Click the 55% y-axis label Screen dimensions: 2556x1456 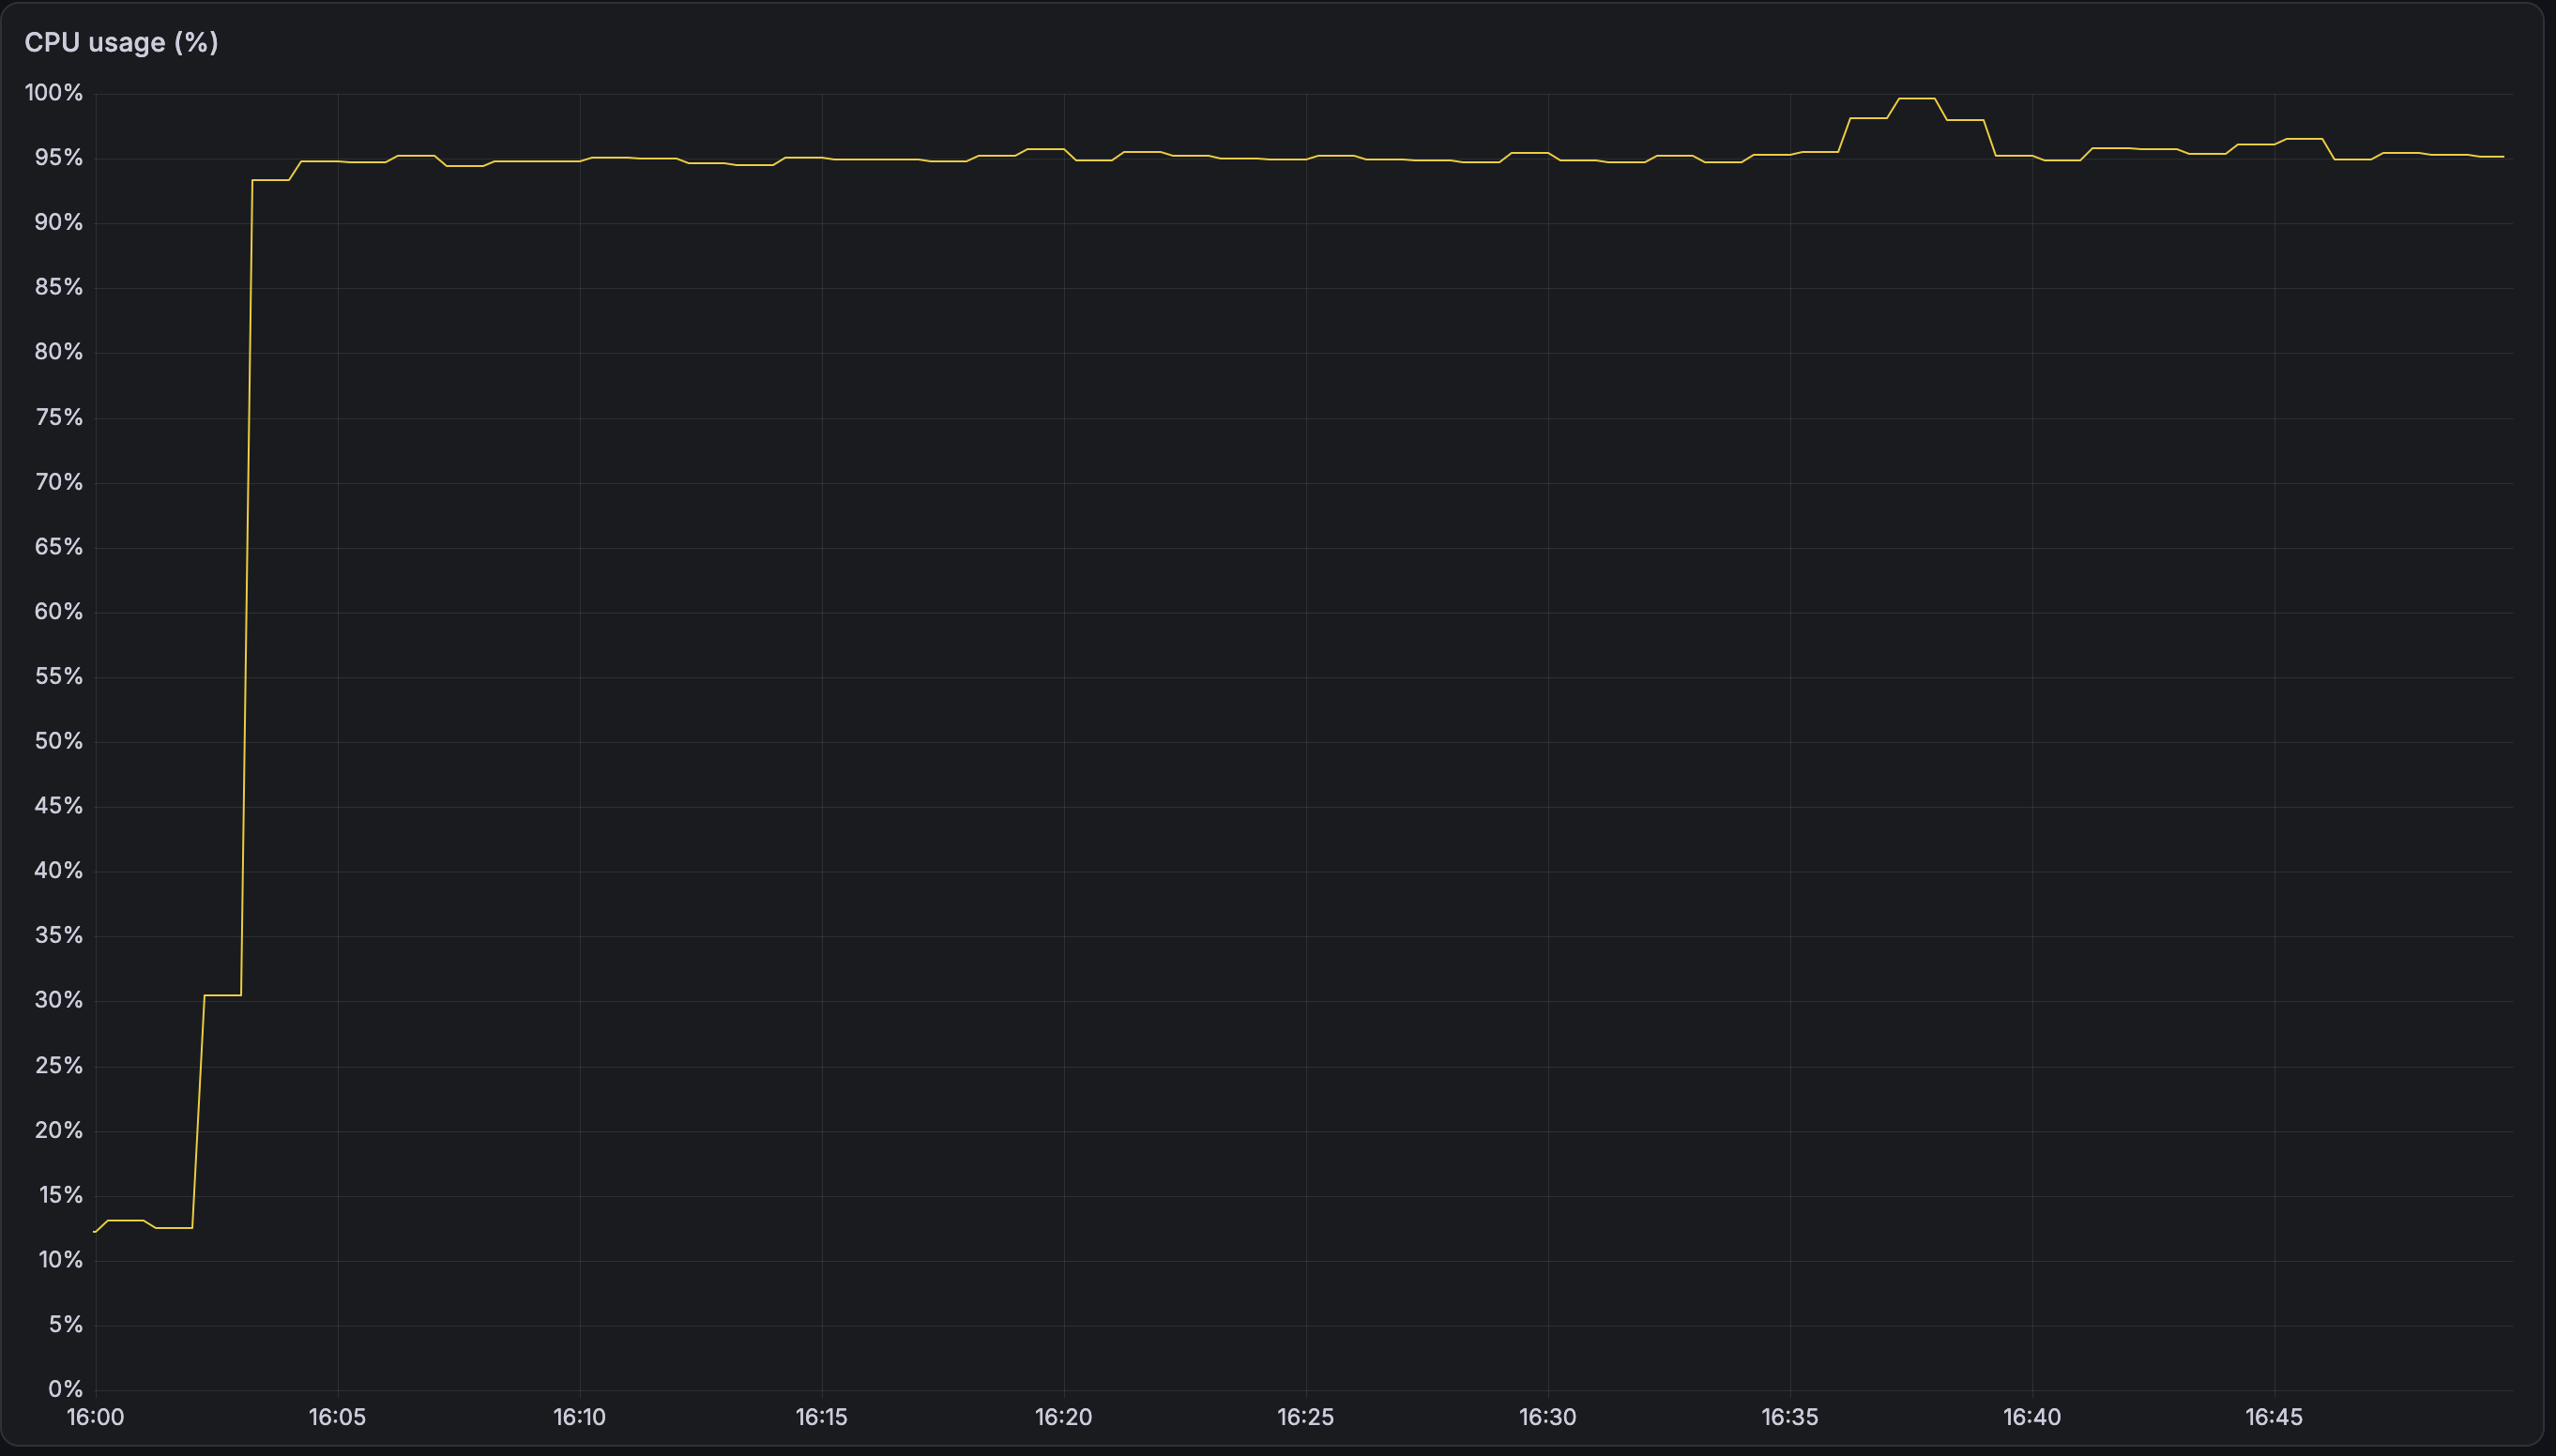coord(59,676)
